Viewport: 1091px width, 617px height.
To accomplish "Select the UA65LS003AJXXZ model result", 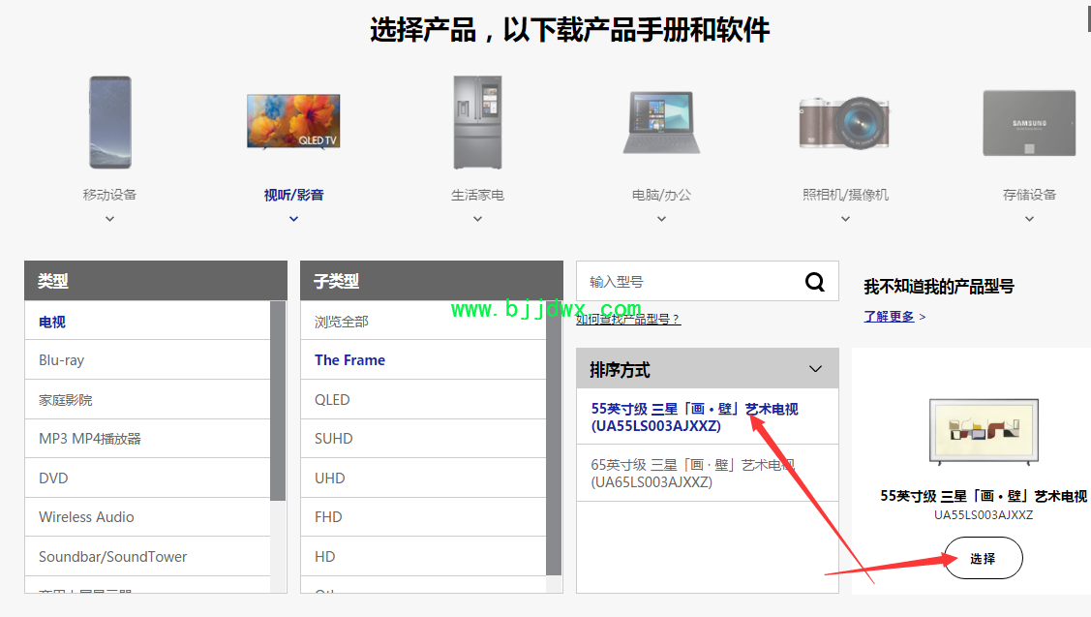I will [x=708, y=473].
